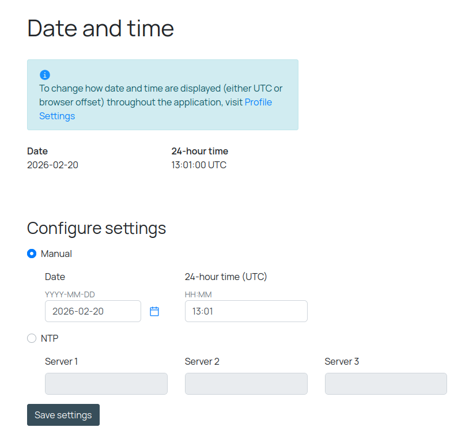The image size is (454, 431).
Task: Focus the manual date field showing 2026-02-20
Action: tap(93, 311)
